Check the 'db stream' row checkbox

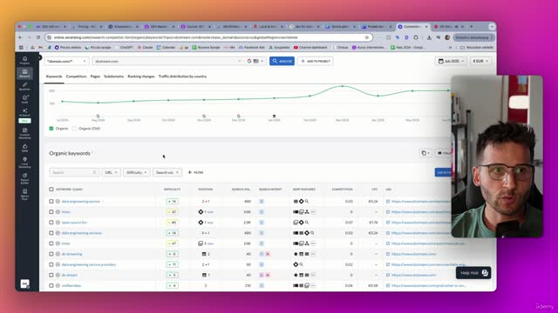[x=51, y=275]
